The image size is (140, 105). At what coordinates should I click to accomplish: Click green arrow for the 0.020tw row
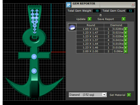126,36
